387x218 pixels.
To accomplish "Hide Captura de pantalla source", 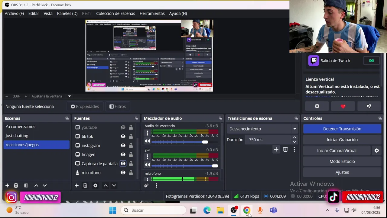I will (123, 163).
